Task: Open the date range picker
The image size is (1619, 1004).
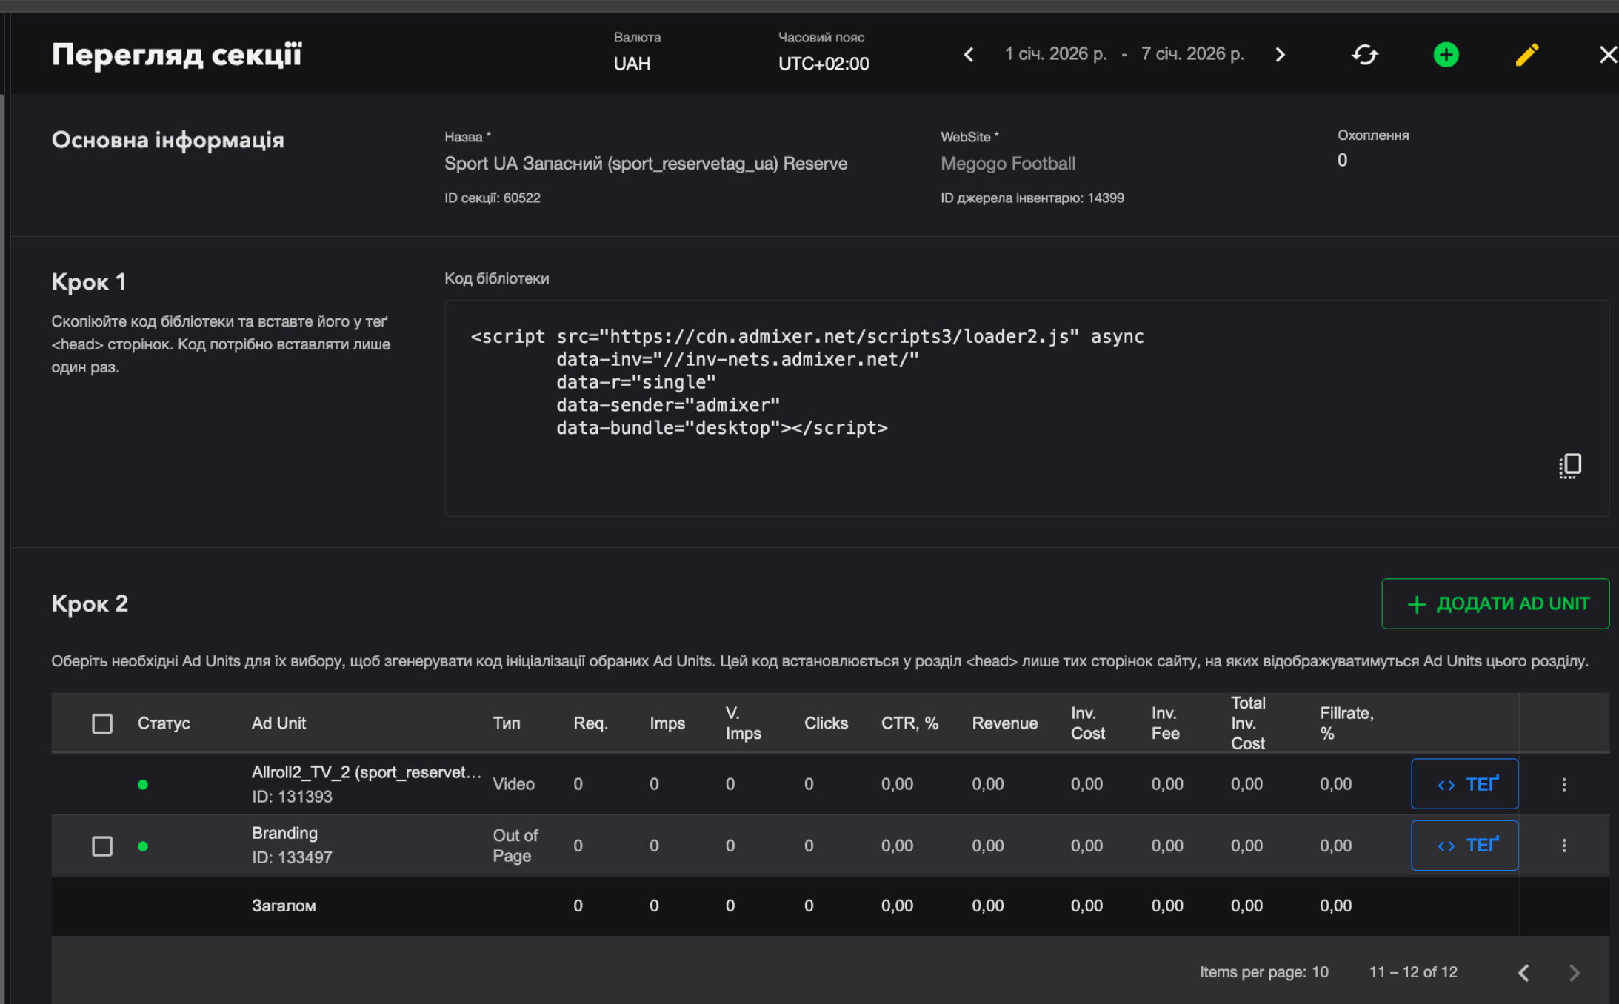Action: coord(1124,54)
